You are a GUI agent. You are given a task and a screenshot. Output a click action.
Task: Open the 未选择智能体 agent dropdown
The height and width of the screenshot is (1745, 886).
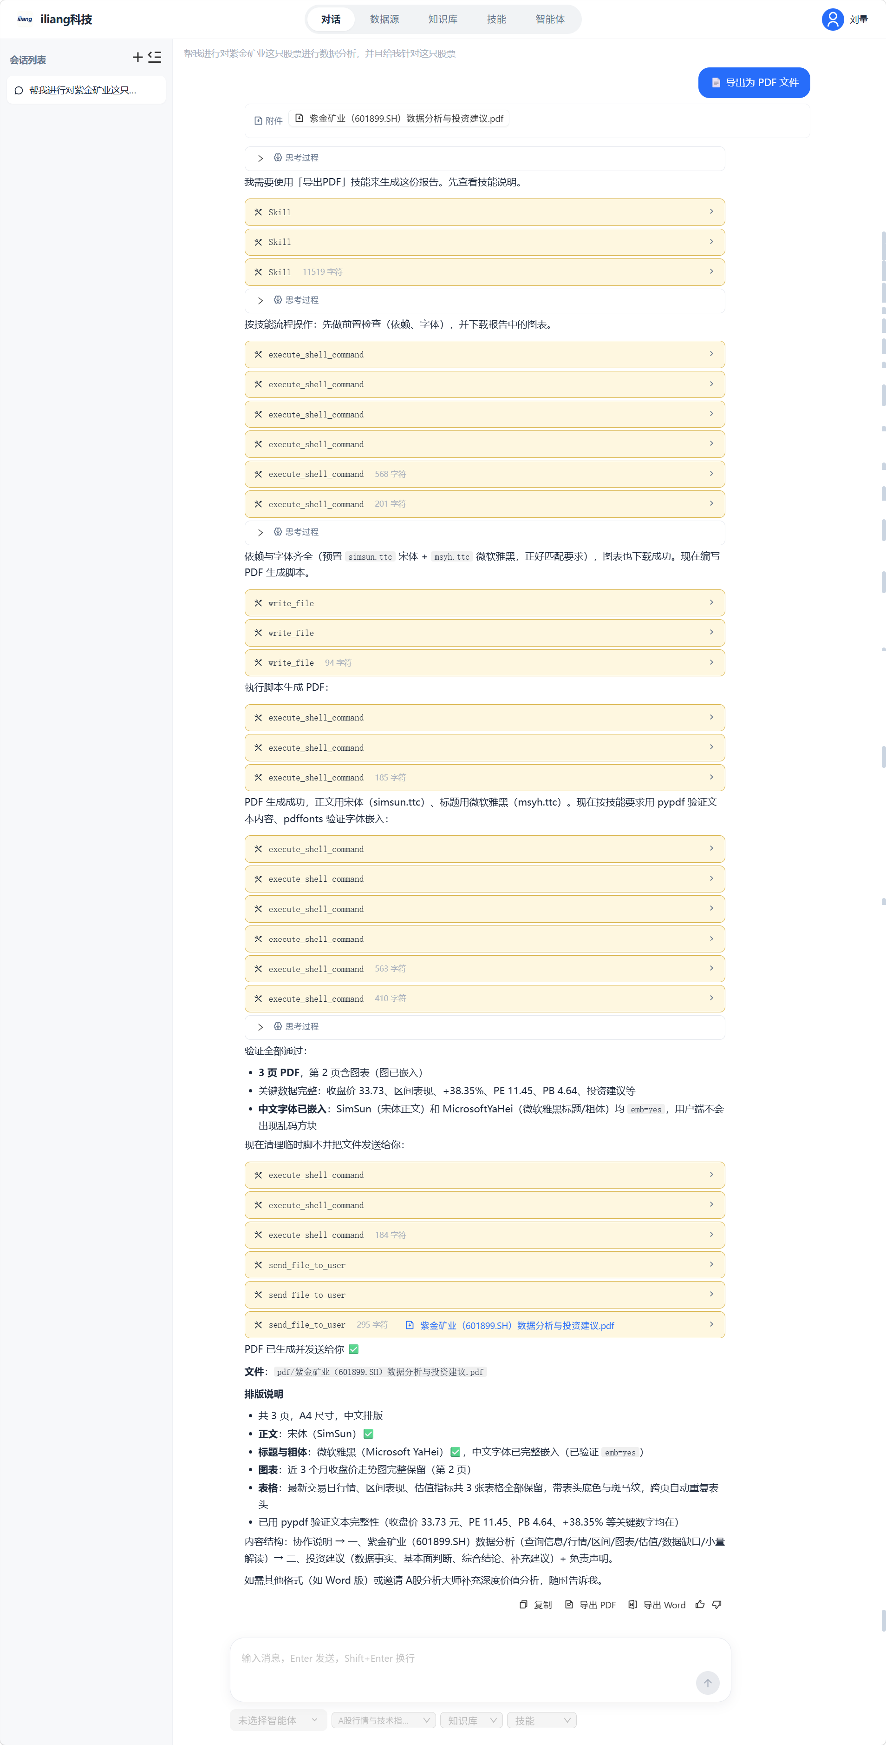pos(279,1720)
